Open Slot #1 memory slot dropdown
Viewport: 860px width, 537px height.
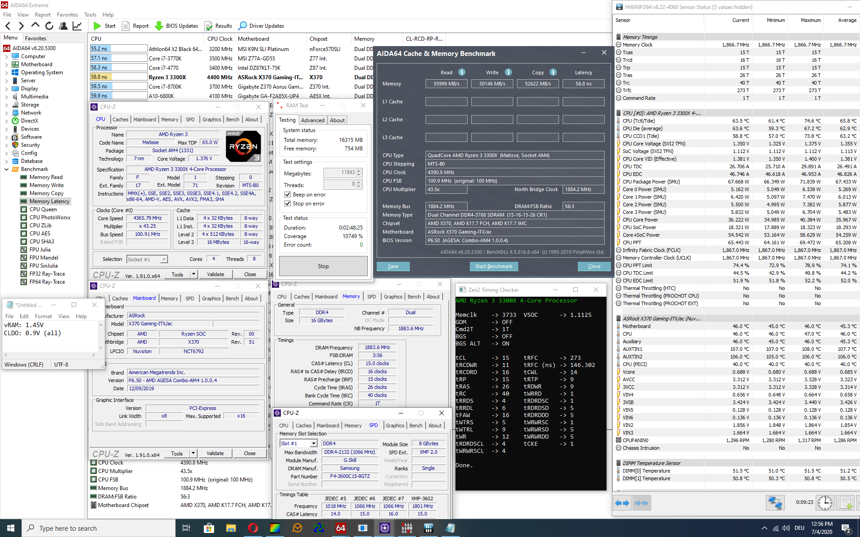(314, 443)
